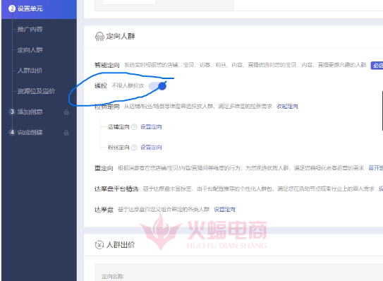Click the 定向人群 section head icon
Screen dimensions: 383x281
pos(99,37)
